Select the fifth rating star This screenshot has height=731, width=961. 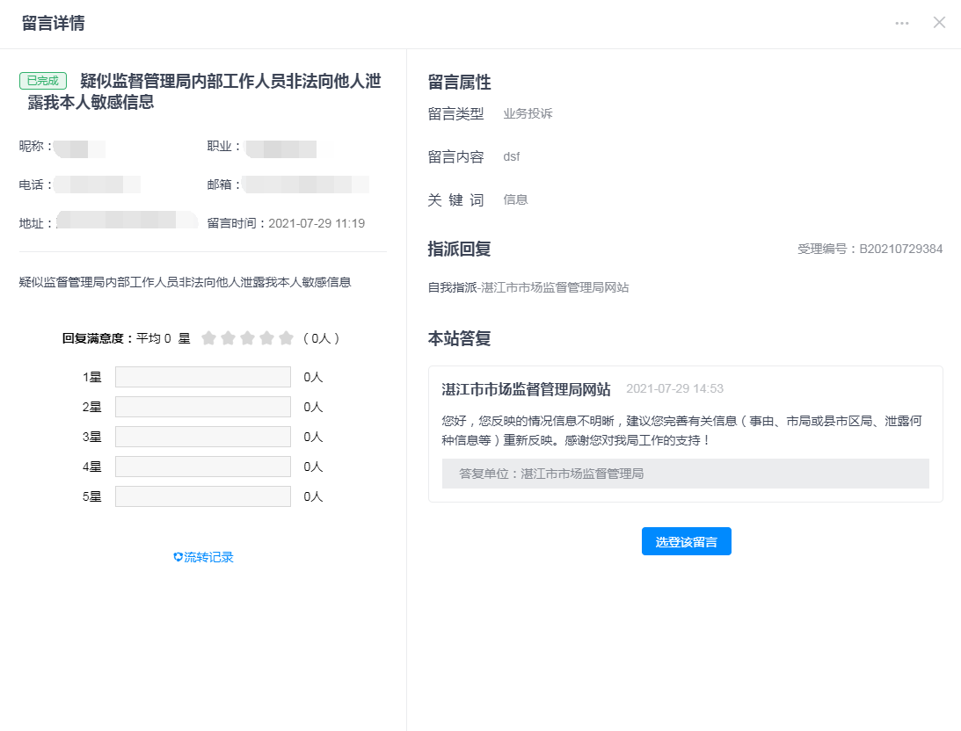click(x=286, y=338)
